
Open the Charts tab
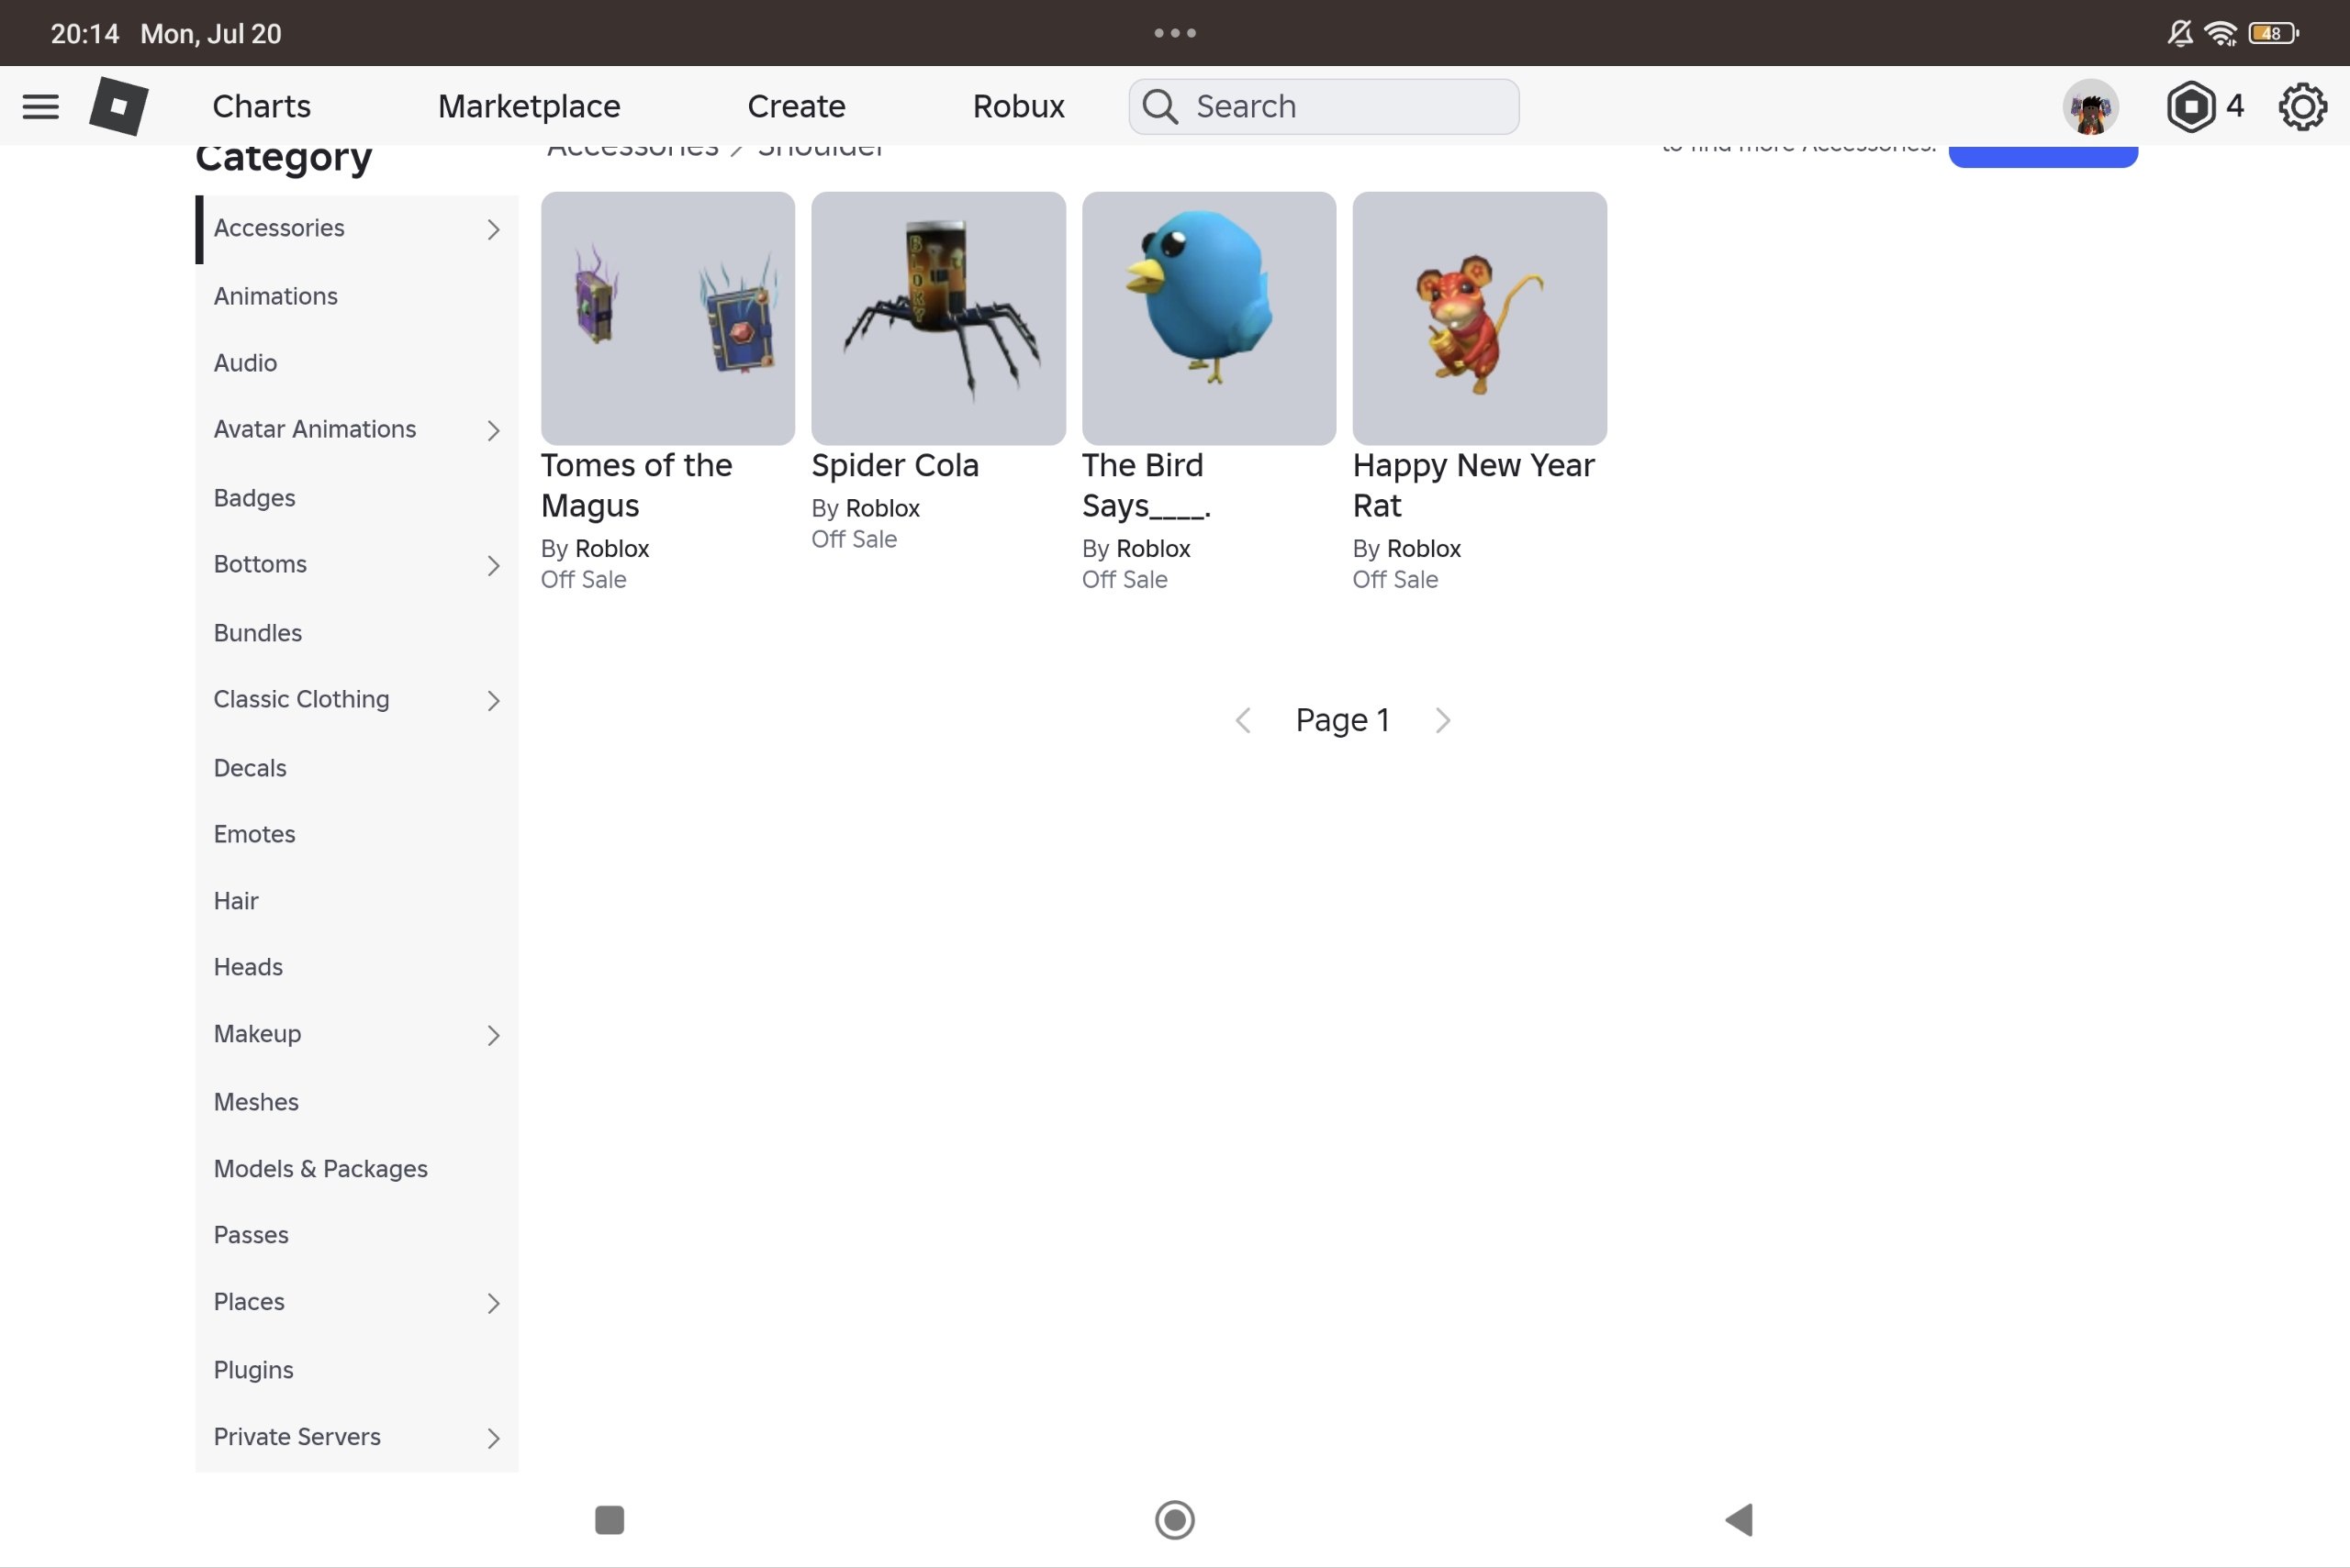(x=261, y=106)
